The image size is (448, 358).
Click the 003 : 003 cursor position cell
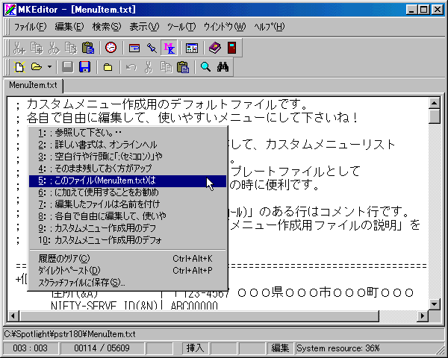coord(31,348)
